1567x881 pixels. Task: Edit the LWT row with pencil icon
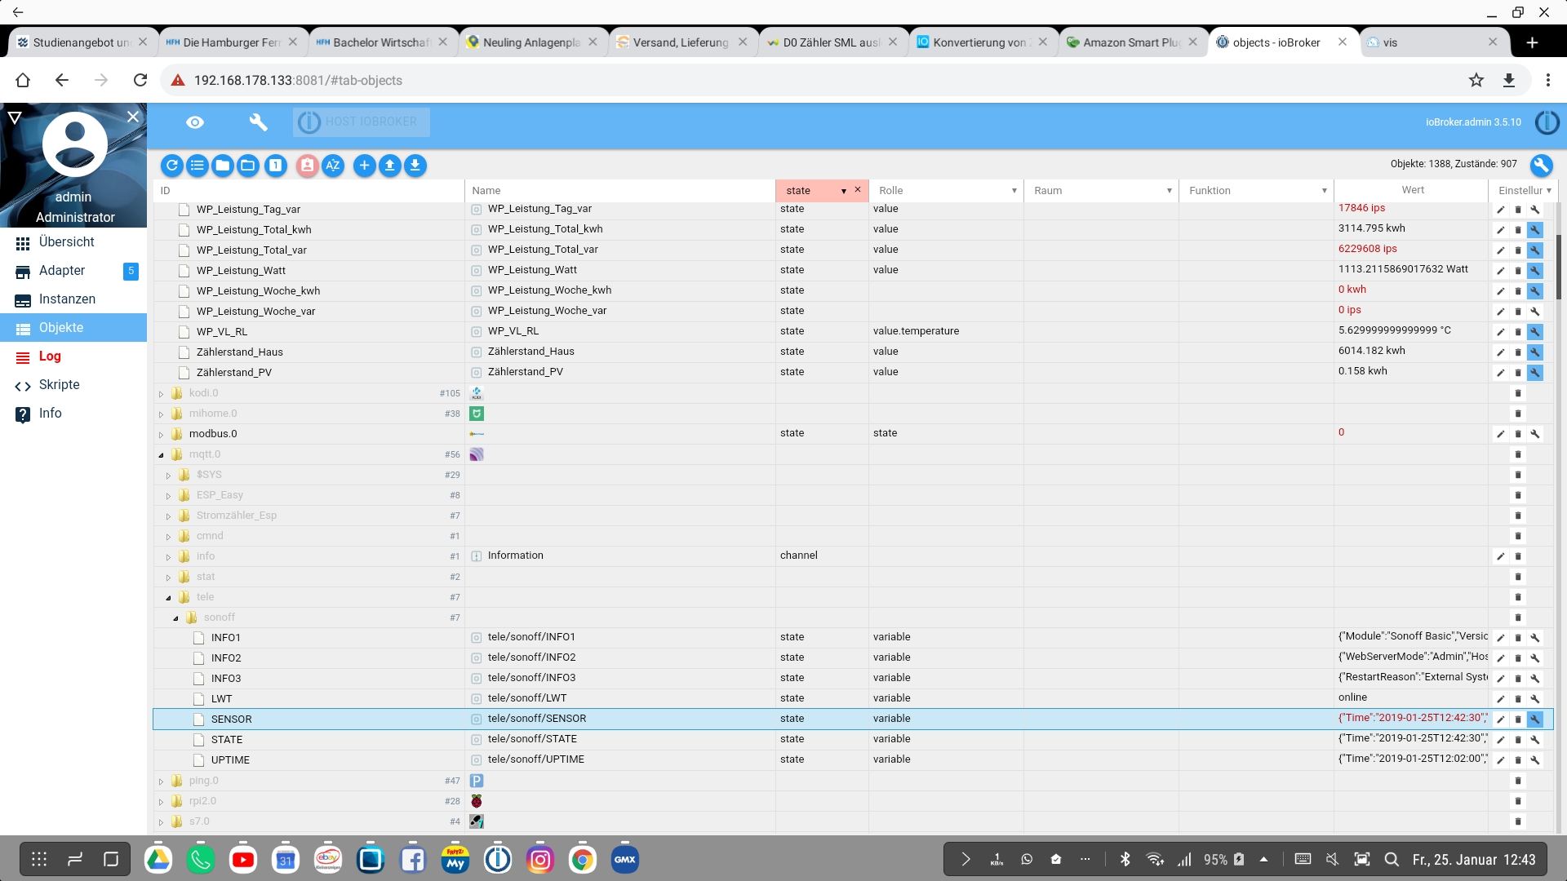pyautogui.click(x=1500, y=699)
